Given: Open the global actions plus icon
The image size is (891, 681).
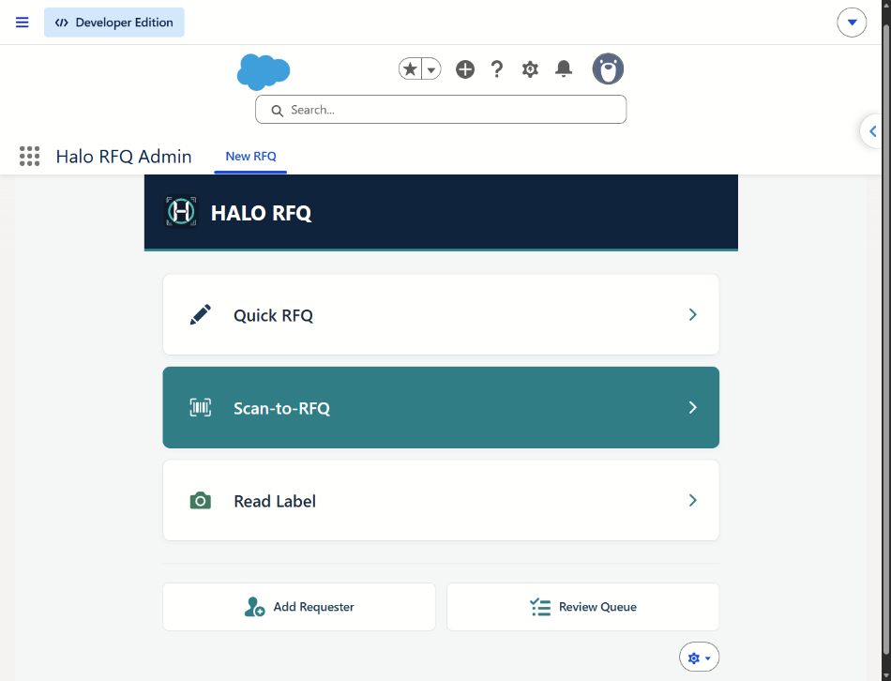Looking at the screenshot, I should [465, 69].
